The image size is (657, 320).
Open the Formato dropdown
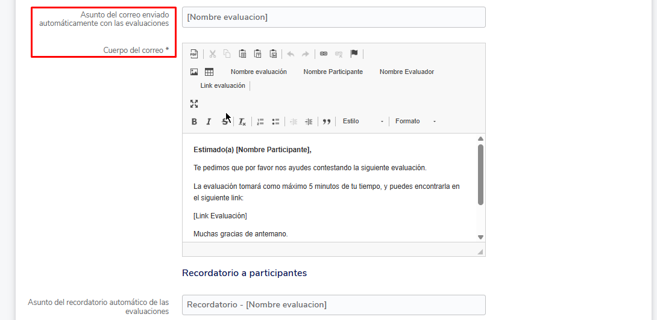(x=415, y=122)
